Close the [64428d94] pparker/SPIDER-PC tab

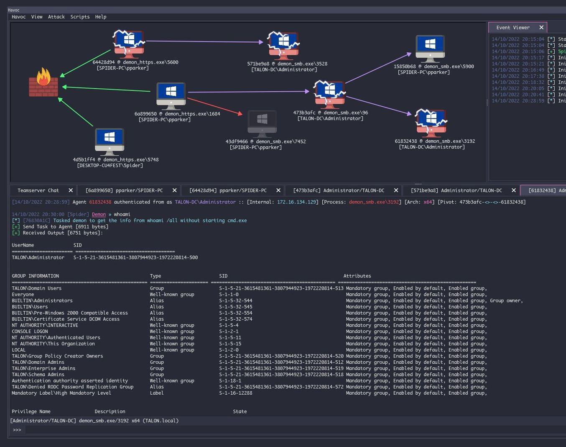pos(278,190)
